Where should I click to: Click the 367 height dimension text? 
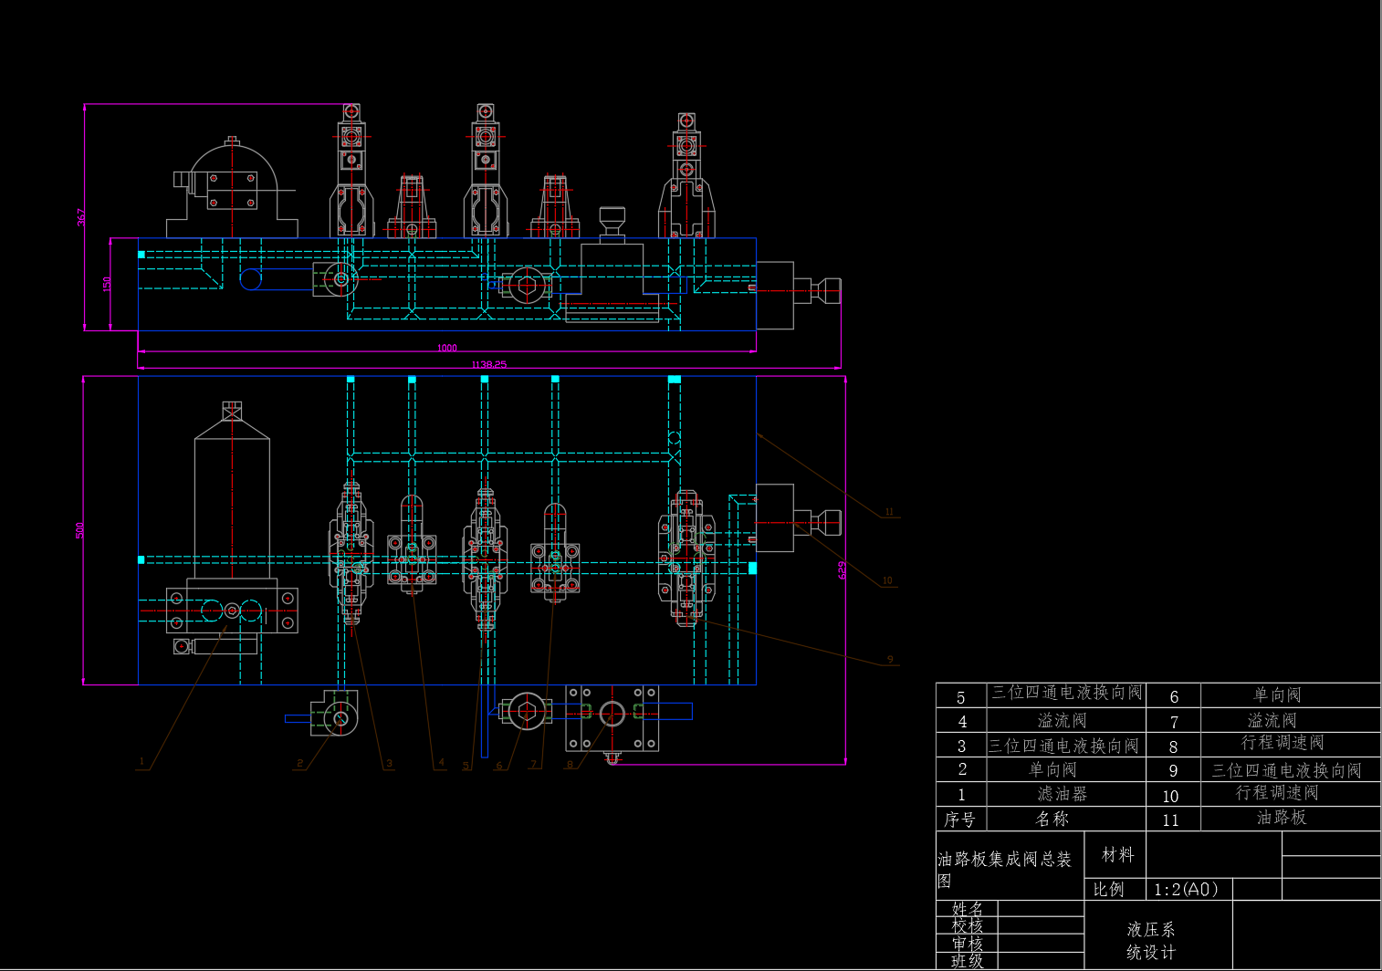coord(81,217)
